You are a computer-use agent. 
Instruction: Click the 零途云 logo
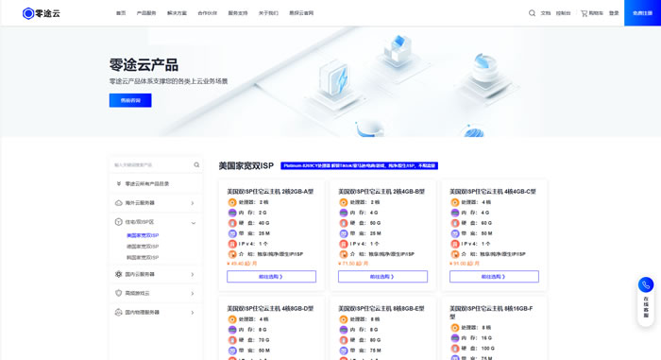coord(42,13)
